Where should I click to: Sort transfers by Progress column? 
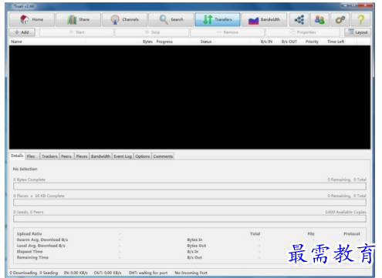coord(164,42)
